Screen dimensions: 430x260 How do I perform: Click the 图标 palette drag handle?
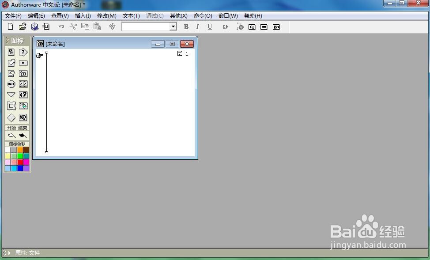click(8, 41)
